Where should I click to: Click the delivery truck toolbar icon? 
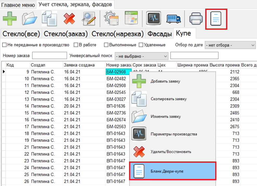coord(173,19)
